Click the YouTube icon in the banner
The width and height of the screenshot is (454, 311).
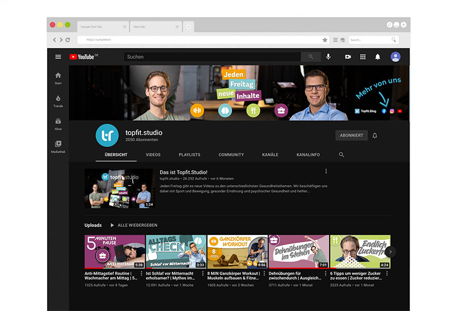(x=400, y=111)
